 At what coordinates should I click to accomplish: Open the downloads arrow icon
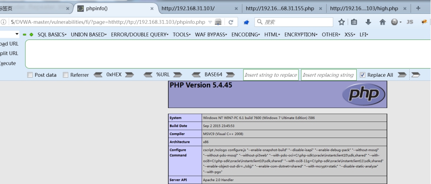(368, 22)
